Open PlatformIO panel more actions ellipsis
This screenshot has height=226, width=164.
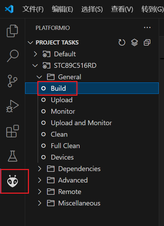click(147, 27)
